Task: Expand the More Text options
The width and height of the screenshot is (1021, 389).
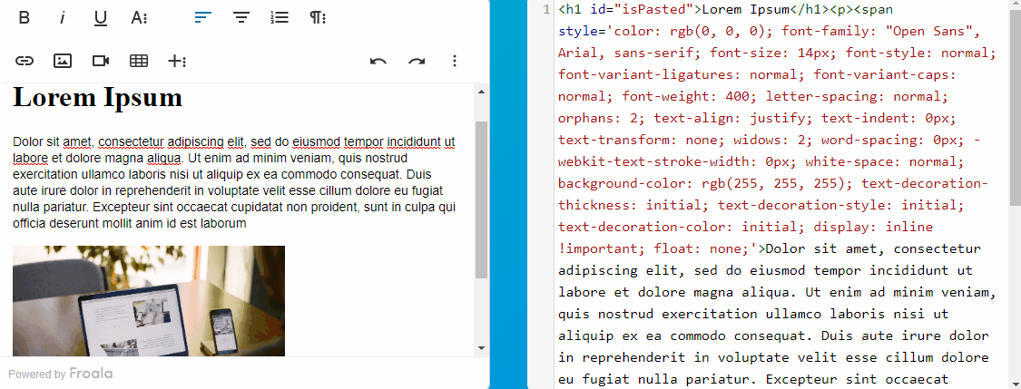Action: coord(139,18)
